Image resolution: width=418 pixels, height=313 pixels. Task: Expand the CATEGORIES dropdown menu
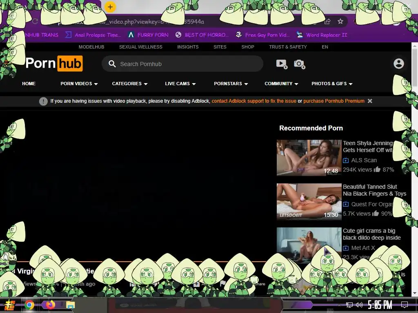click(x=130, y=84)
